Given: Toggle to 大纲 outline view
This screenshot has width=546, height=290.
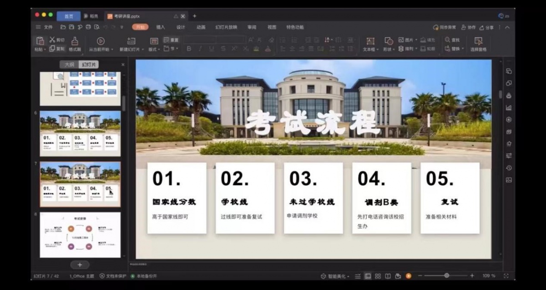Looking at the screenshot, I should click(69, 64).
